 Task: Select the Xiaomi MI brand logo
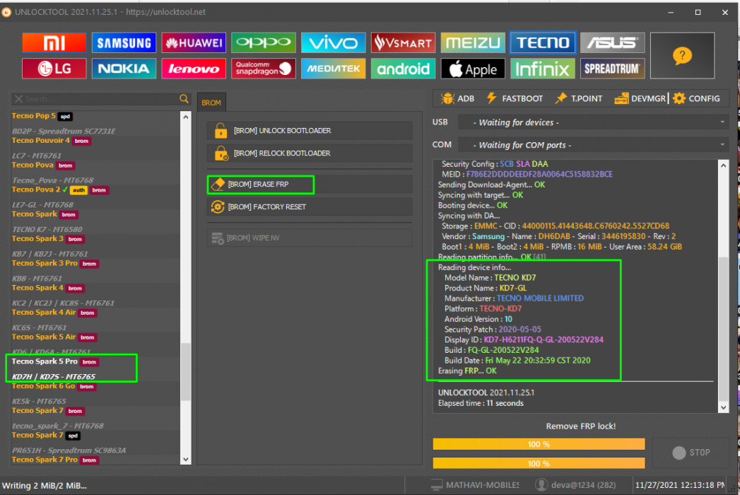(54, 43)
